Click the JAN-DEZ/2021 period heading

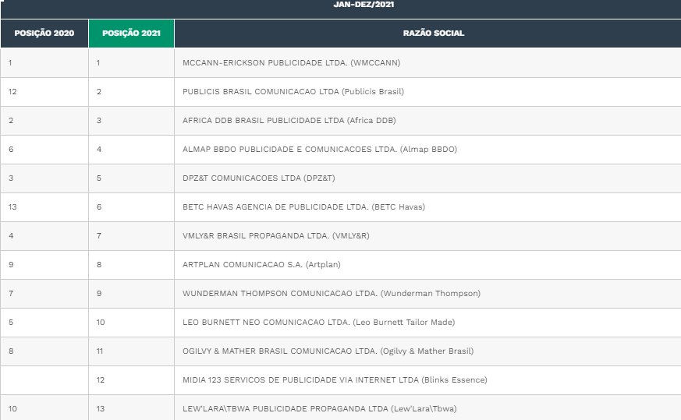[364, 5]
